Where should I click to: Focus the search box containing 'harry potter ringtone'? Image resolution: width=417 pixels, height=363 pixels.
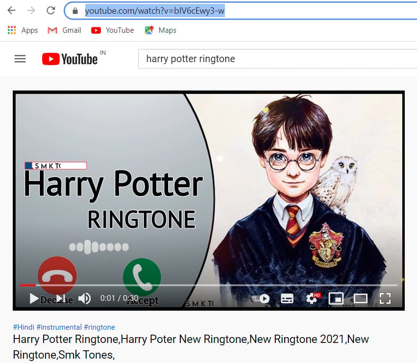277,59
